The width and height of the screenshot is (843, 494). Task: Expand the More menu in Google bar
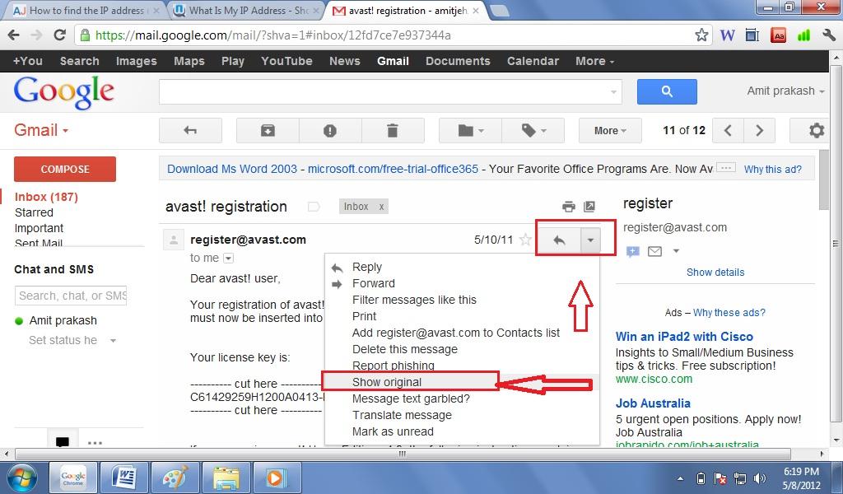pos(594,61)
